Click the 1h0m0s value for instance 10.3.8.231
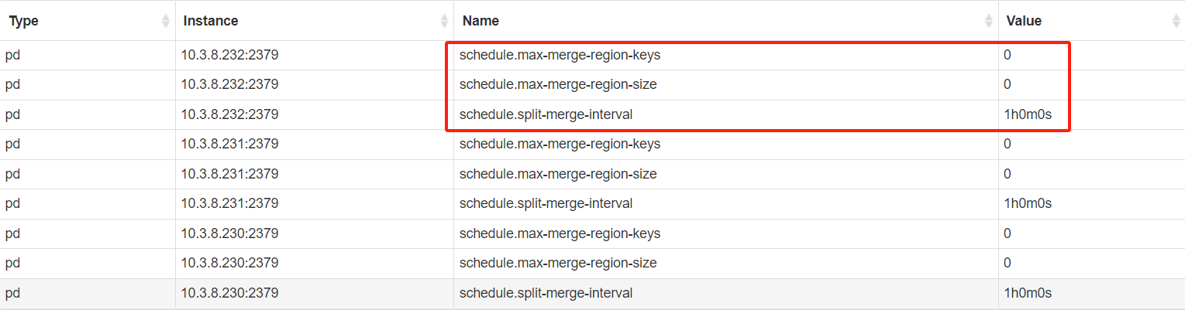 (1028, 203)
